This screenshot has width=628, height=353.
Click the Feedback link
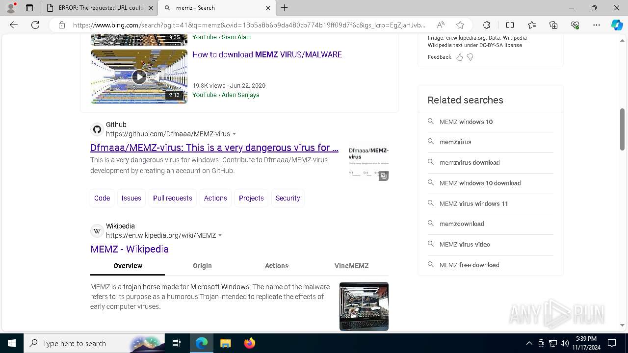click(439, 57)
